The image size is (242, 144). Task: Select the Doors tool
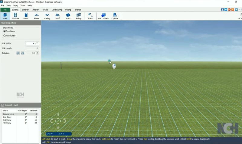point(26,16)
